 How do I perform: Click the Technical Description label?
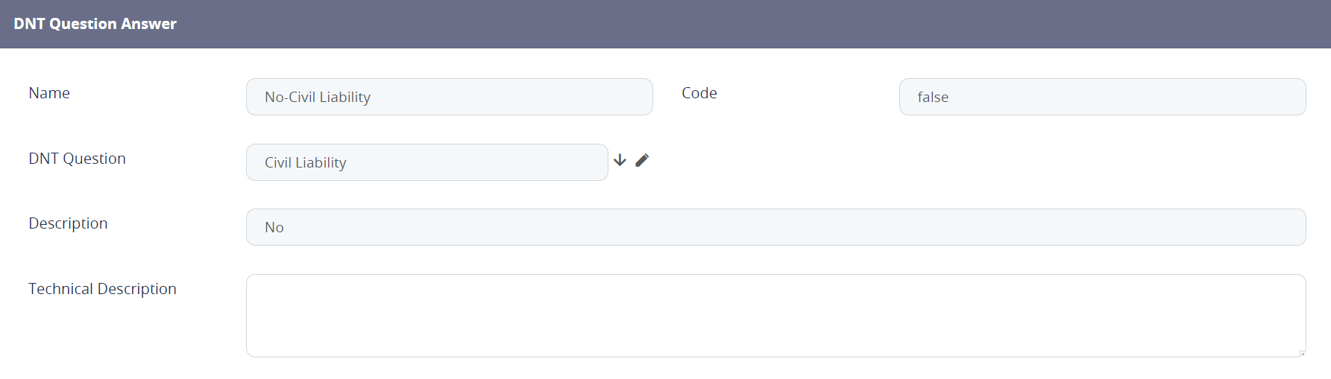(x=102, y=289)
